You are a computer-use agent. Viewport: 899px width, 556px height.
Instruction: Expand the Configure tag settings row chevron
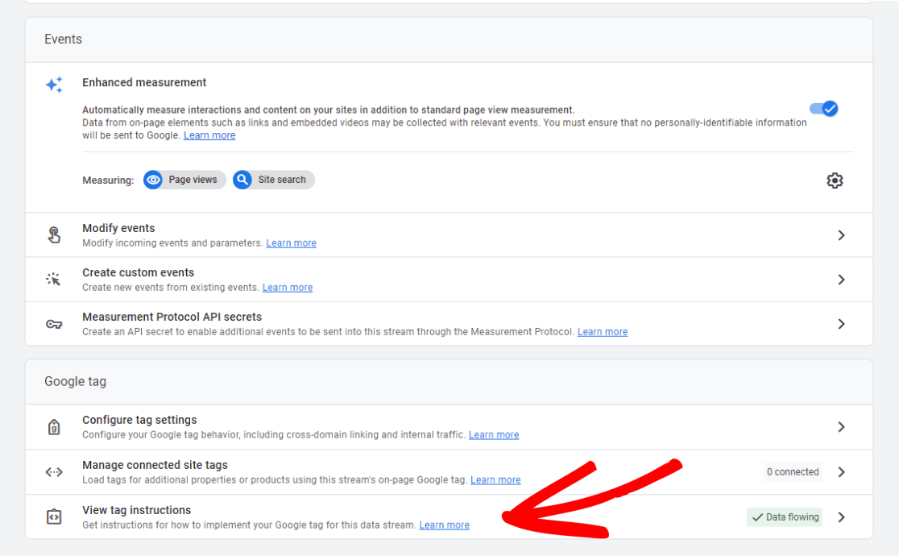click(x=841, y=426)
